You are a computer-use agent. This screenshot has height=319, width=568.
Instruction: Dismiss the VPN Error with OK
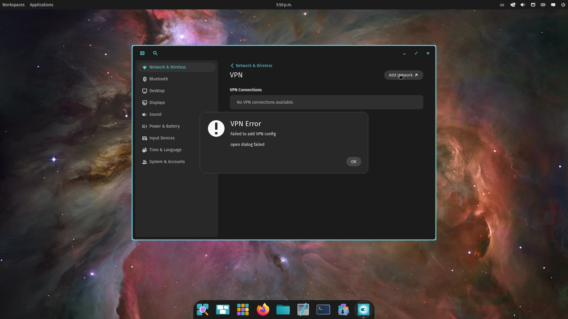tap(354, 162)
